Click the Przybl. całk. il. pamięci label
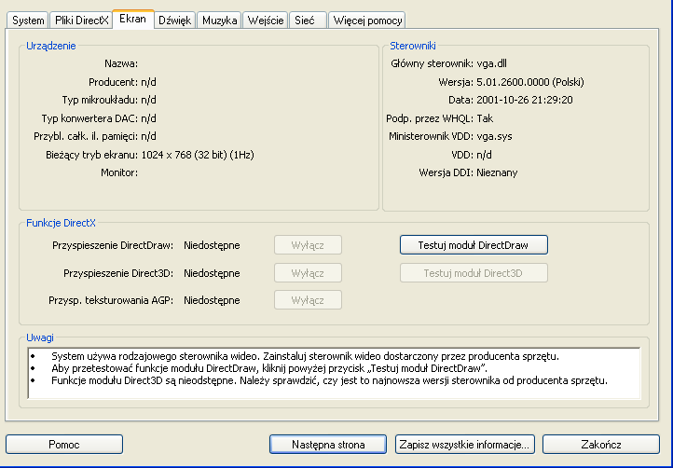Image resolution: width=673 pixels, height=468 pixels. pos(86,136)
